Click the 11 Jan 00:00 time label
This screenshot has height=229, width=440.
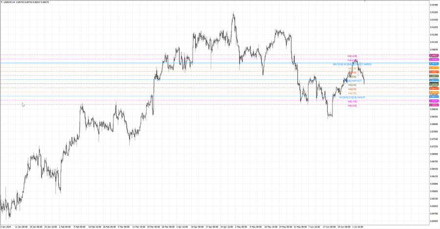[x=22, y=227]
